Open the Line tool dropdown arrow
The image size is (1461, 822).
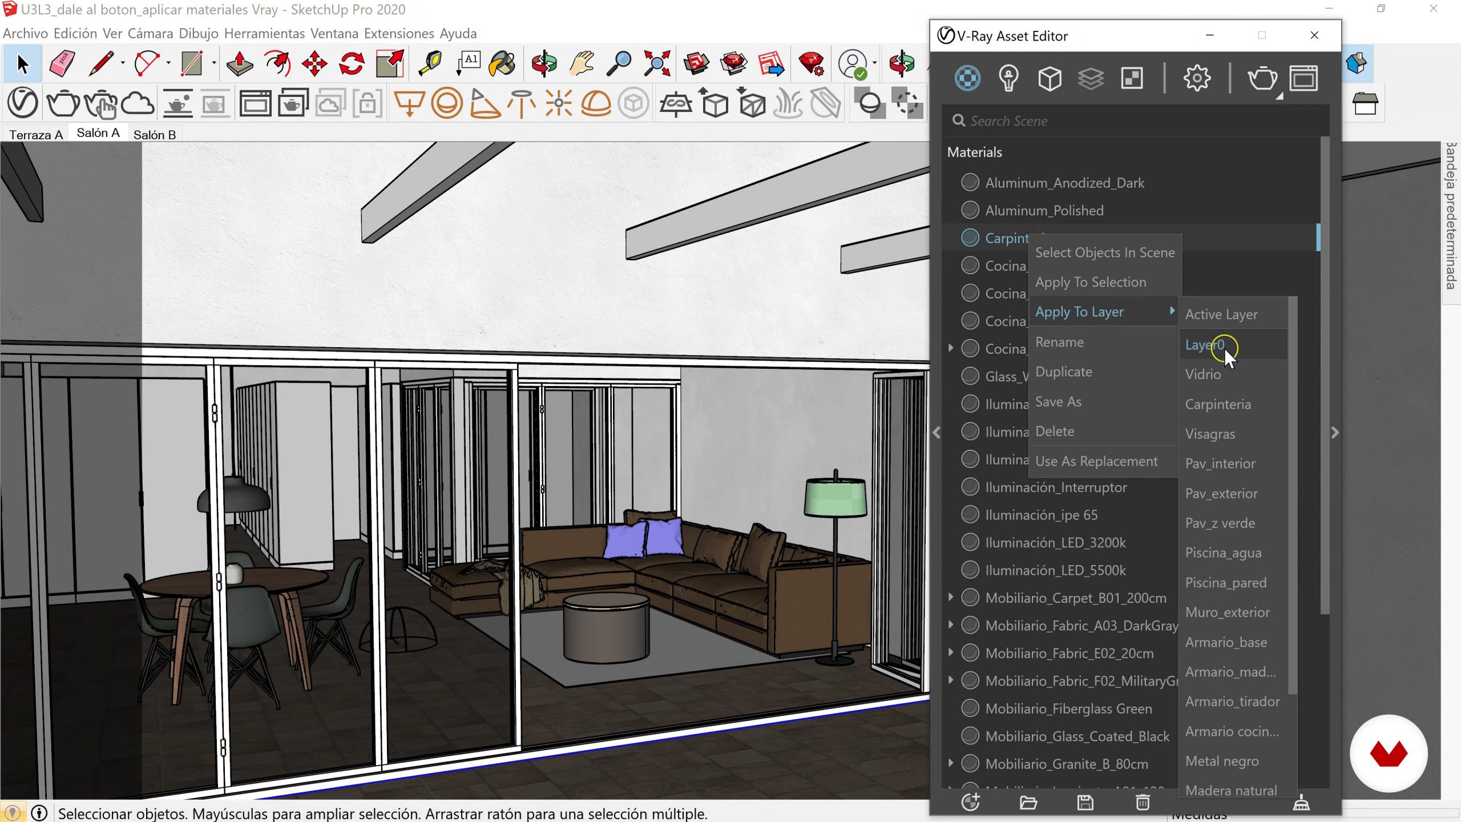pos(123,63)
